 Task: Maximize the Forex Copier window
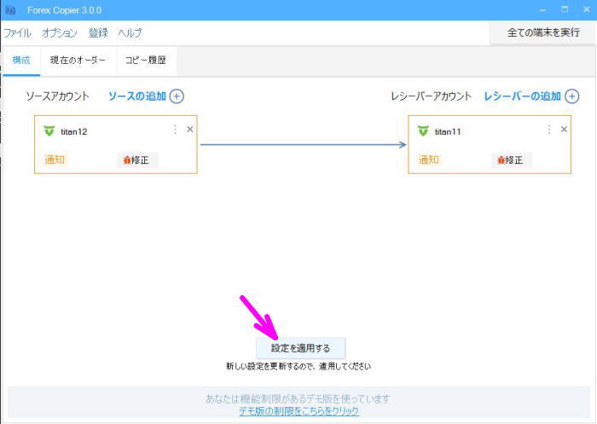565,10
